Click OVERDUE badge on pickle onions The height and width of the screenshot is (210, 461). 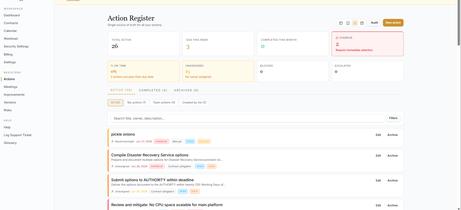161,142
